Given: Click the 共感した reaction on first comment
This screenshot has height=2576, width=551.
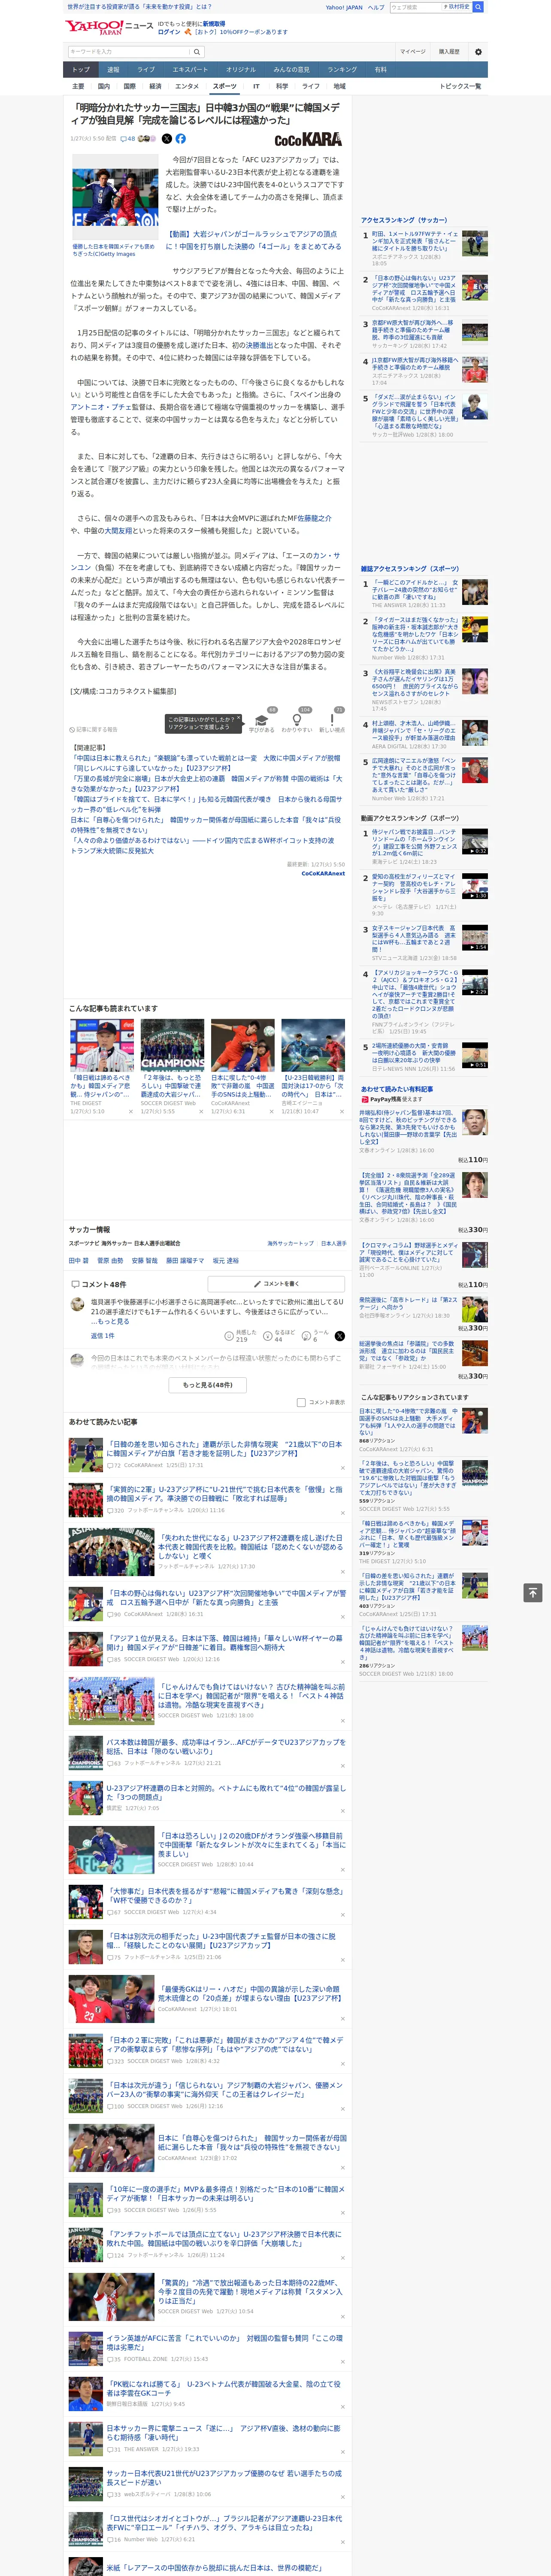Looking at the screenshot, I should pos(240,1336).
